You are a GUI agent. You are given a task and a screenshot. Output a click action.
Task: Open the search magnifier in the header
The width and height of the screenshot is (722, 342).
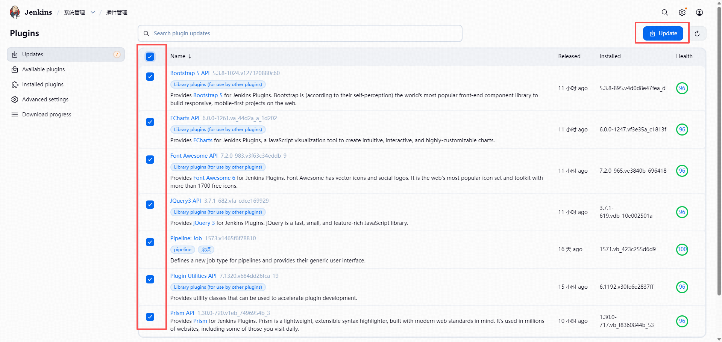665,12
